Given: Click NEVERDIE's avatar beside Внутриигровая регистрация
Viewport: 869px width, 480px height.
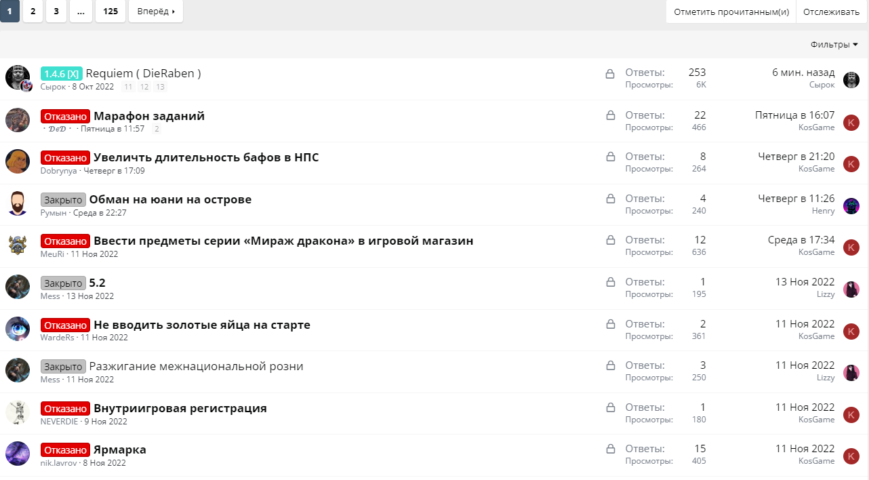Looking at the screenshot, I should [x=18, y=412].
